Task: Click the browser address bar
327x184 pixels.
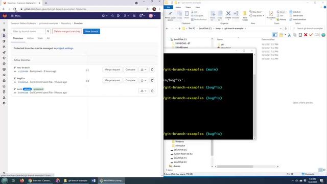Action: [x=83, y=9]
